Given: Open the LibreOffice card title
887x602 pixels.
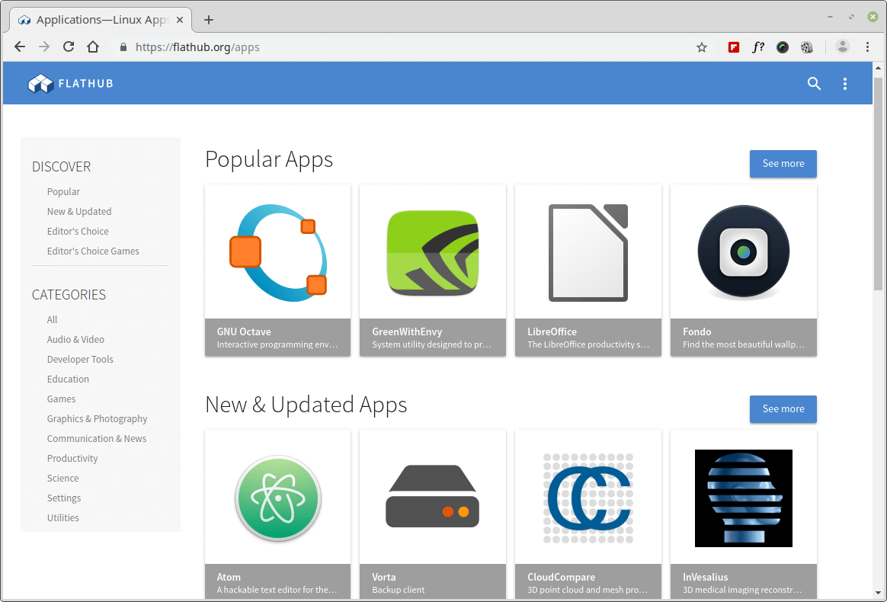Looking at the screenshot, I should 552,331.
